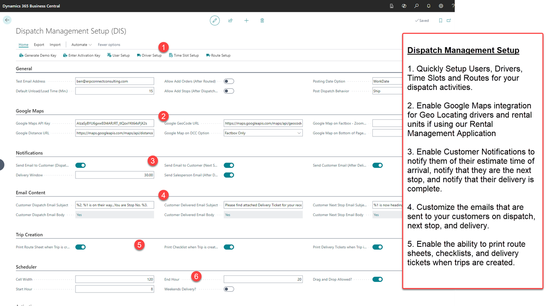This screenshot has width=546, height=307.
Task: Toggle Allow Add Stops (After Dispatch)
Action: 229,91
